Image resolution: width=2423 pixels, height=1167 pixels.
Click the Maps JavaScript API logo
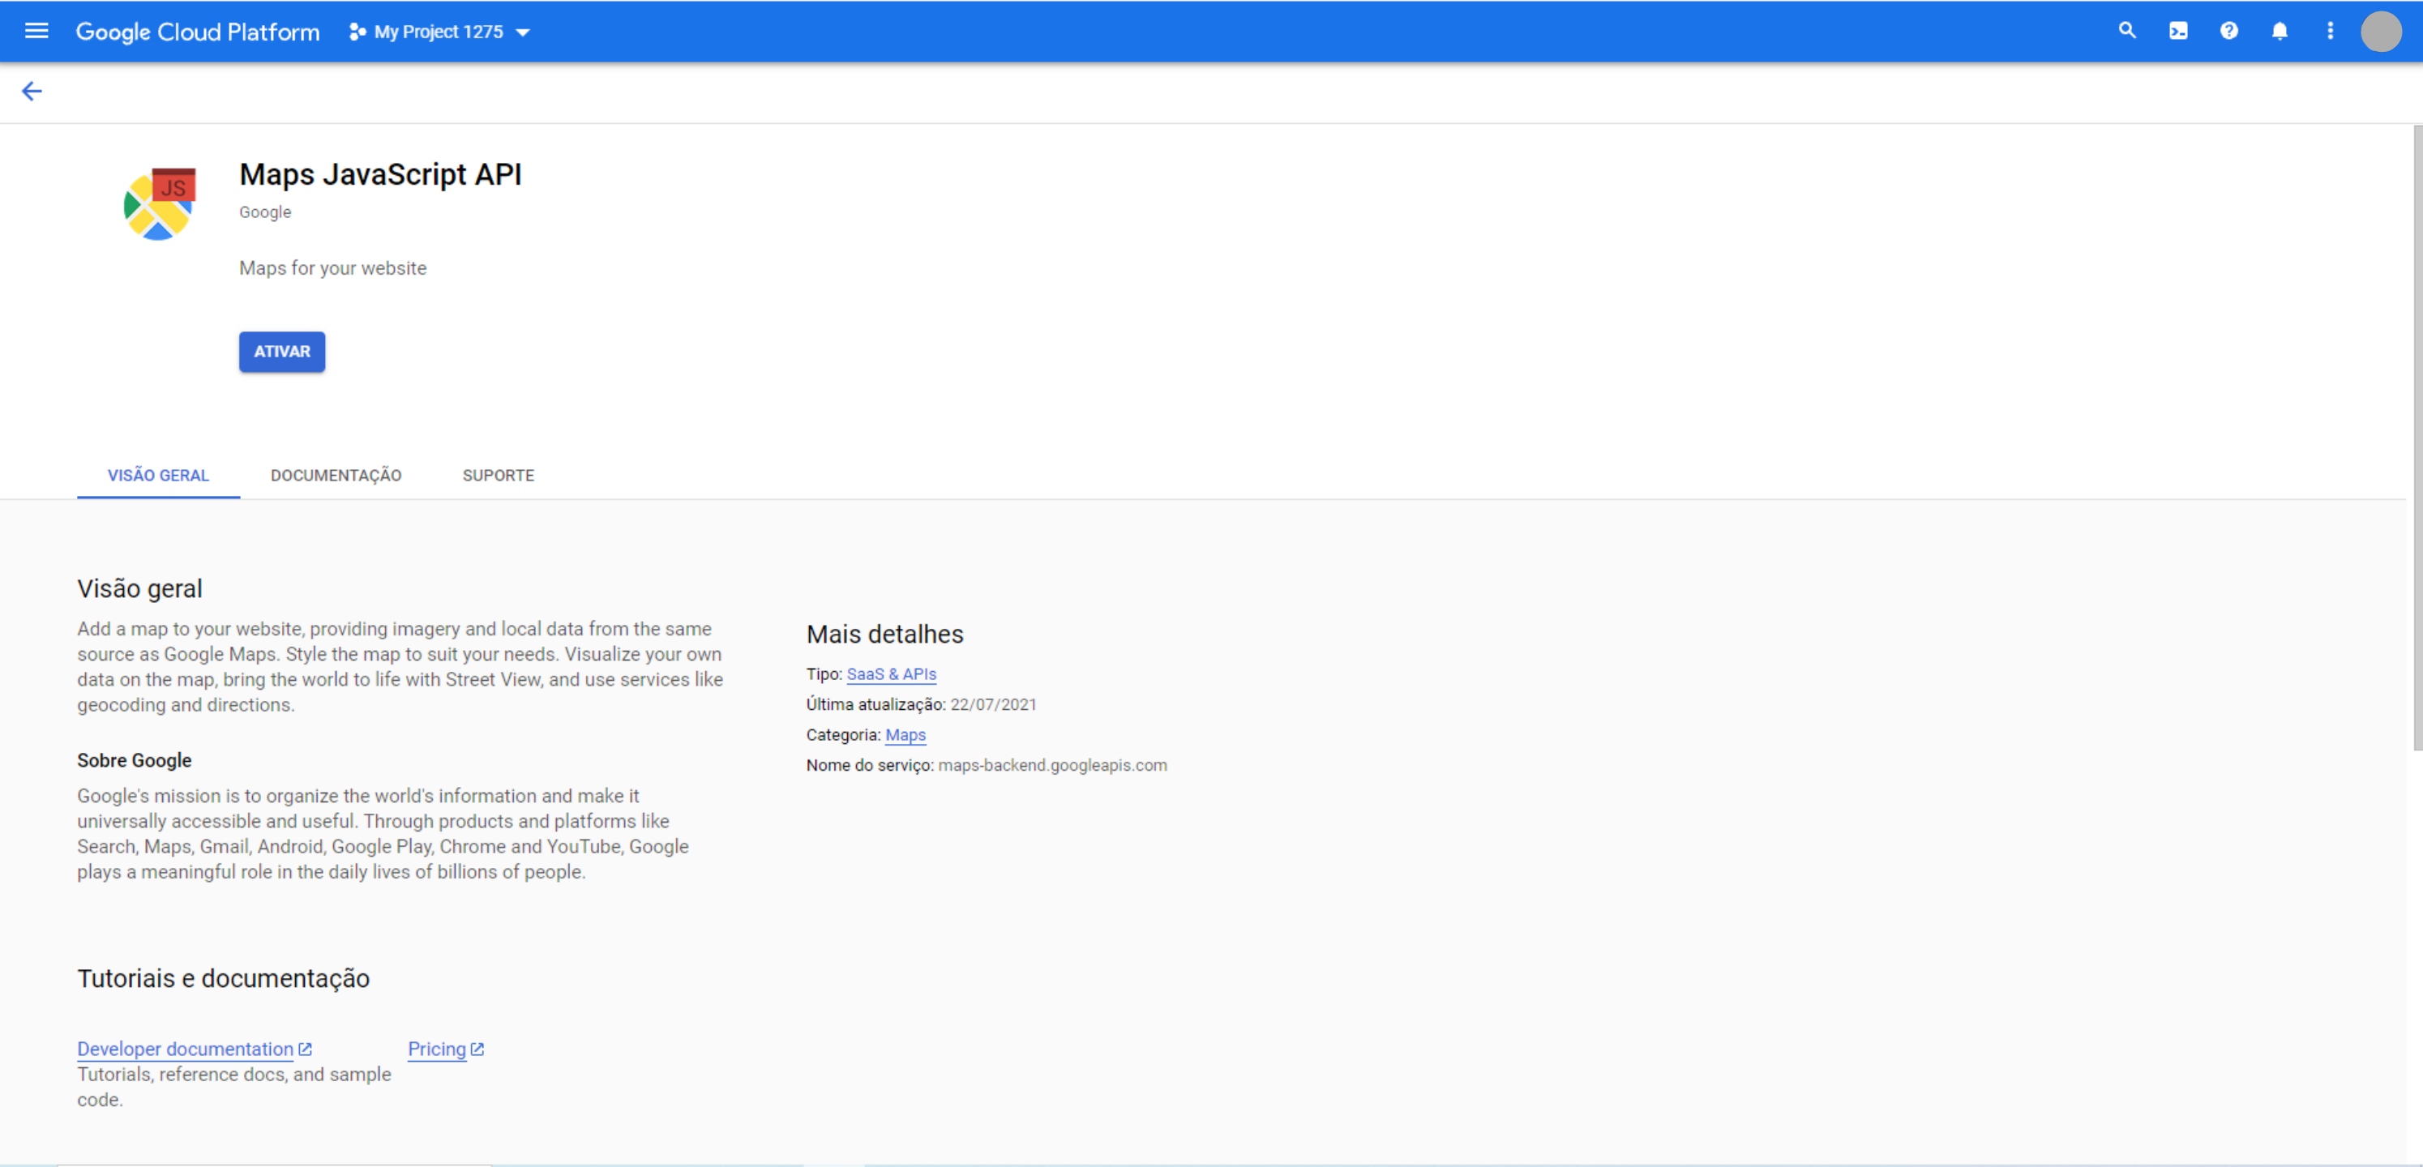[x=160, y=204]
